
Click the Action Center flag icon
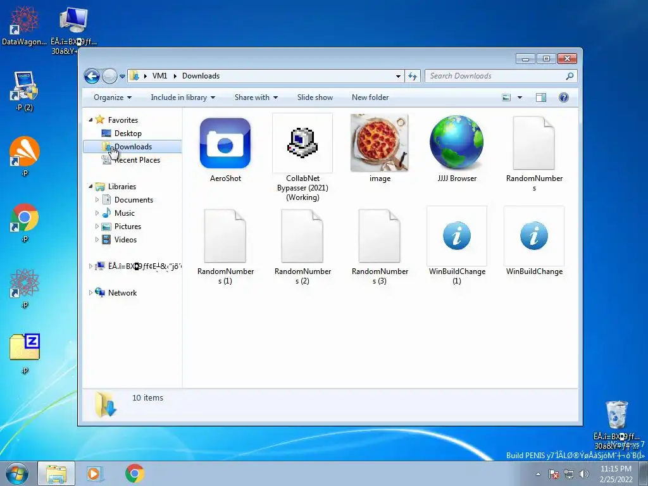coord(554,474)
